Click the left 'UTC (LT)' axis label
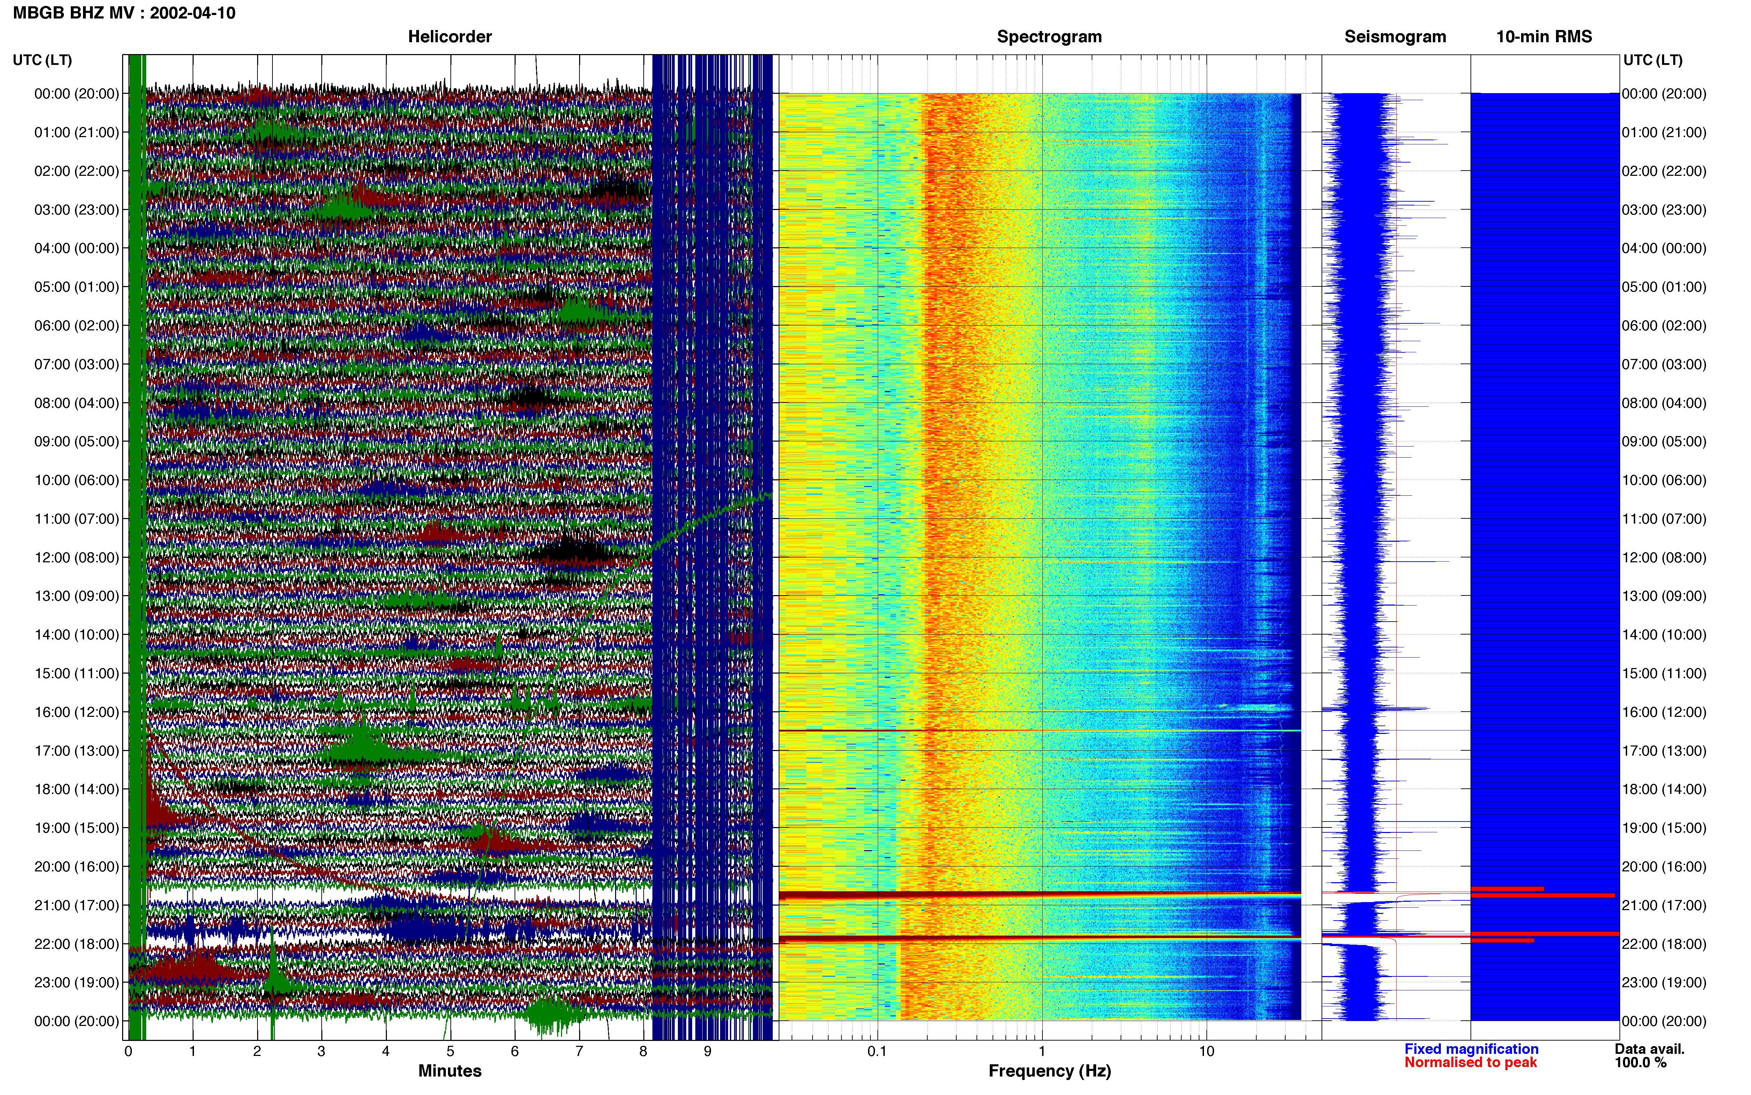The width and height of the screenshot is (1751, 1095). pos(43,60)
